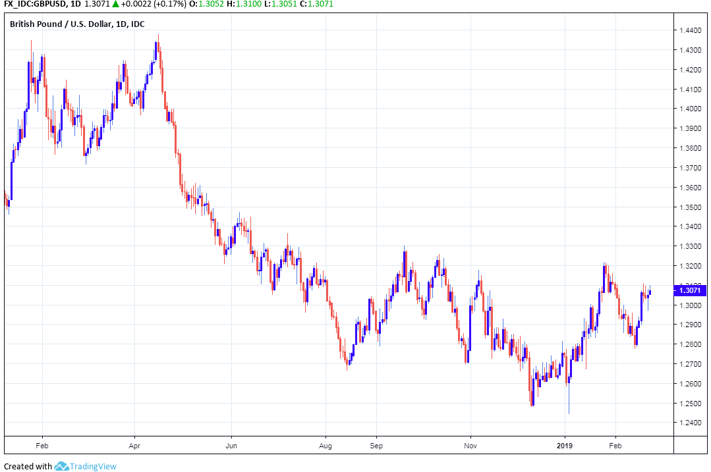Click the TradingView cloud logo icon
The height and width of the screenshot is (472, 711).
[62, 466]
